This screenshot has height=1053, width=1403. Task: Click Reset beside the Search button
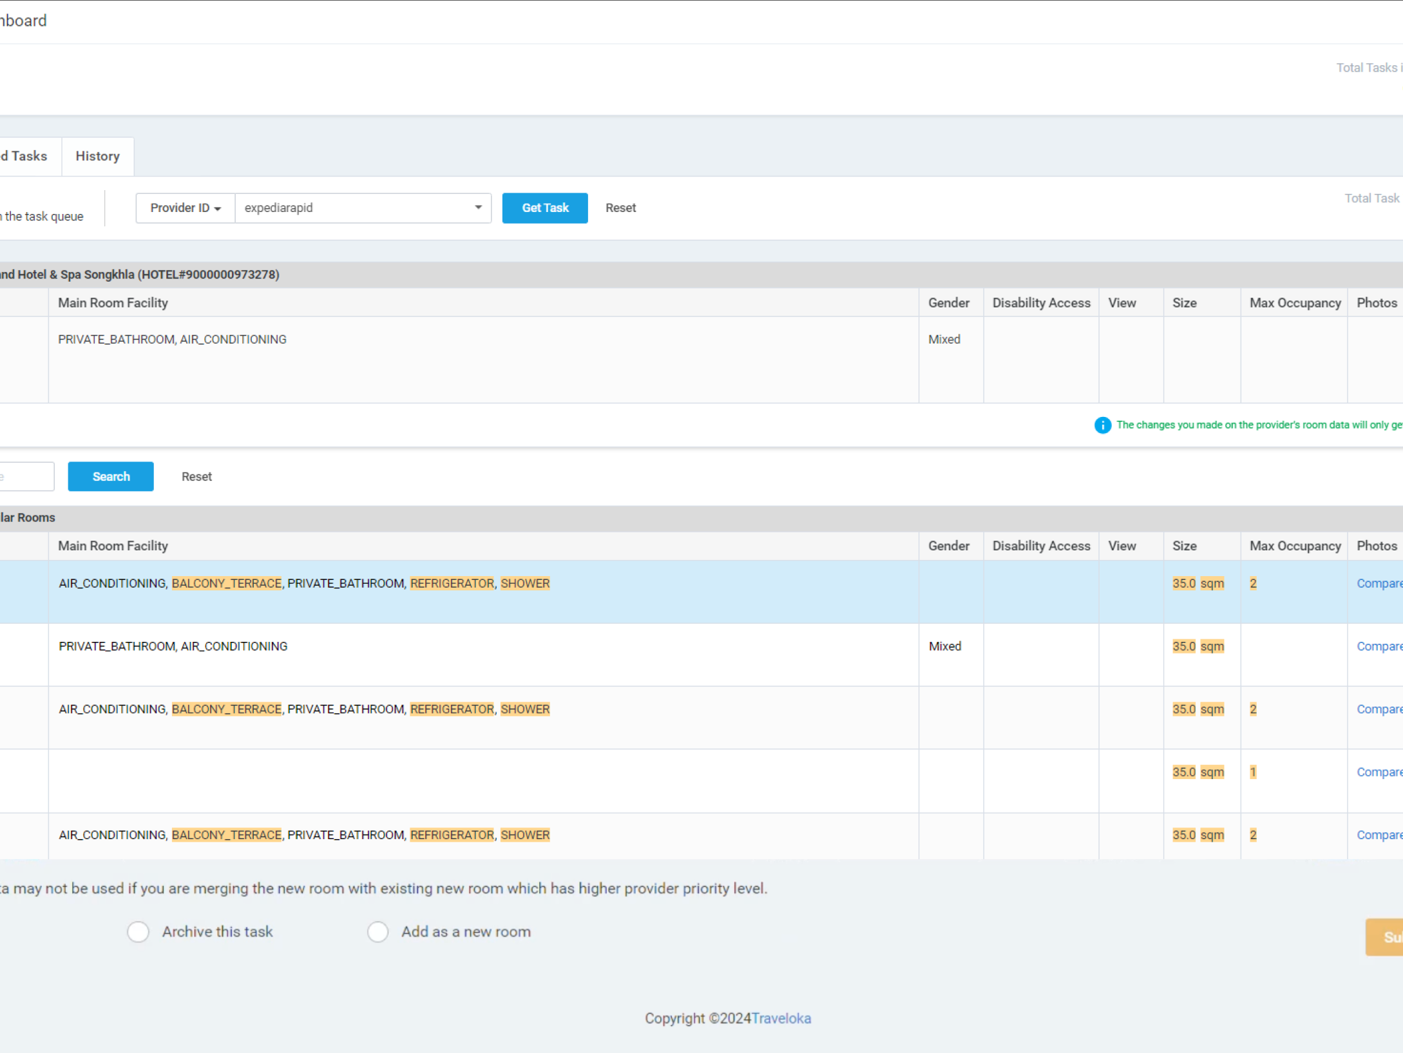click(x=196, y=477)
